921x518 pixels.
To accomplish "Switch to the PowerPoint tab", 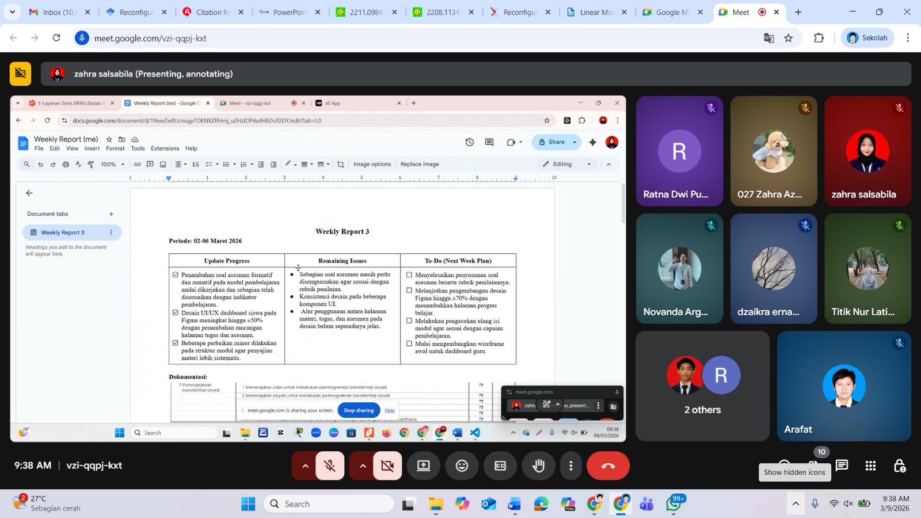I will coord(290,12).
